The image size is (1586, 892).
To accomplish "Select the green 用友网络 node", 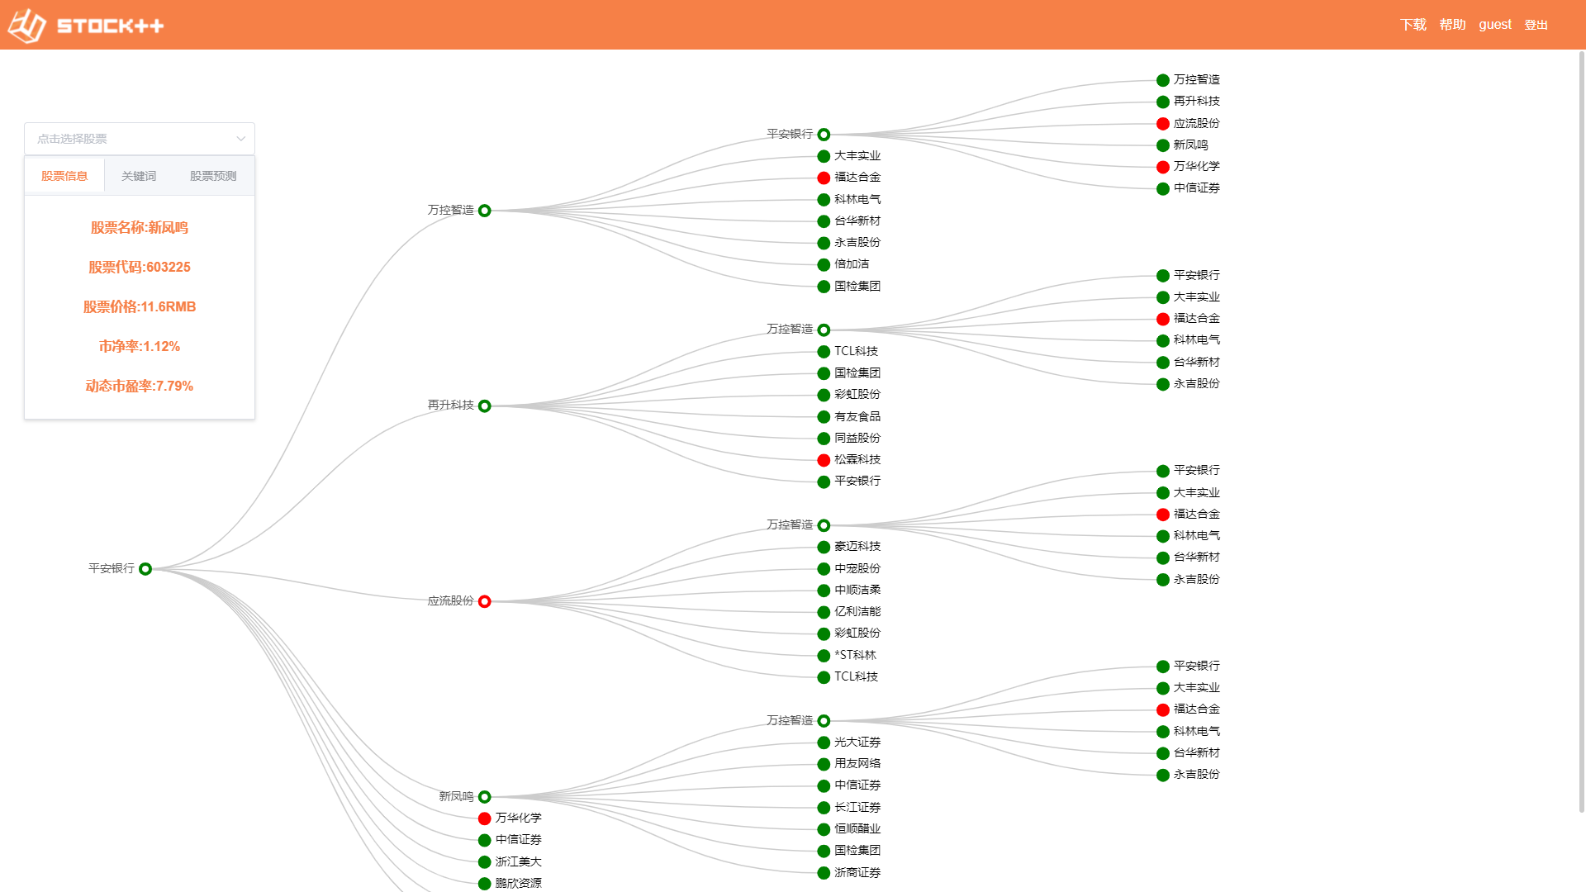I will (x=824, y=764).
